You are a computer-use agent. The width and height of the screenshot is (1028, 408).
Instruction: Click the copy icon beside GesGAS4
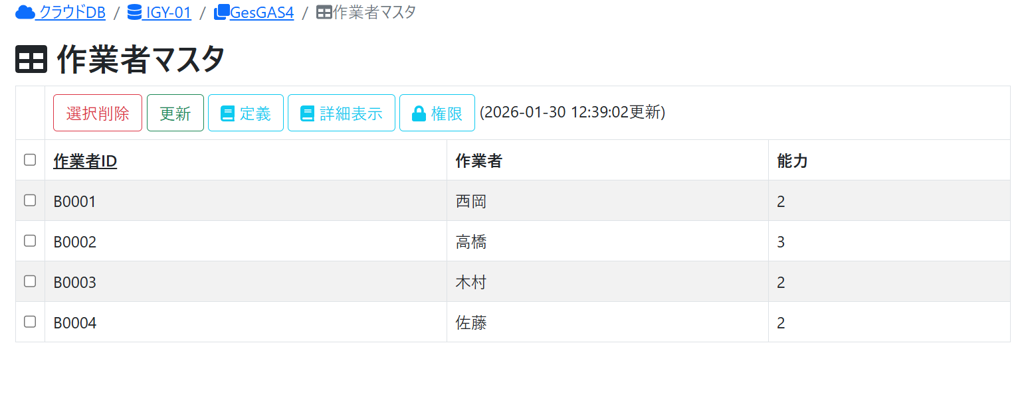(x=222, y=12)
